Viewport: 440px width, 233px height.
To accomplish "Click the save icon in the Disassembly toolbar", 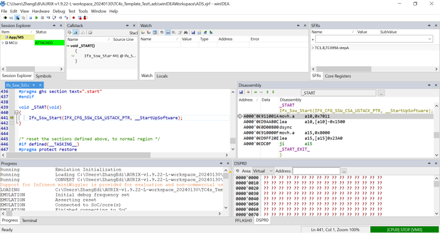I will click(241, 92).
